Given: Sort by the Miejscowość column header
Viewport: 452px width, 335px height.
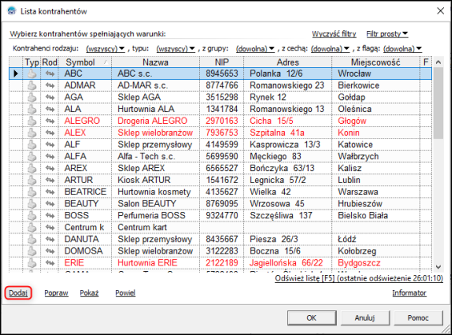Looking at the screenshot, I should [375, 62].
